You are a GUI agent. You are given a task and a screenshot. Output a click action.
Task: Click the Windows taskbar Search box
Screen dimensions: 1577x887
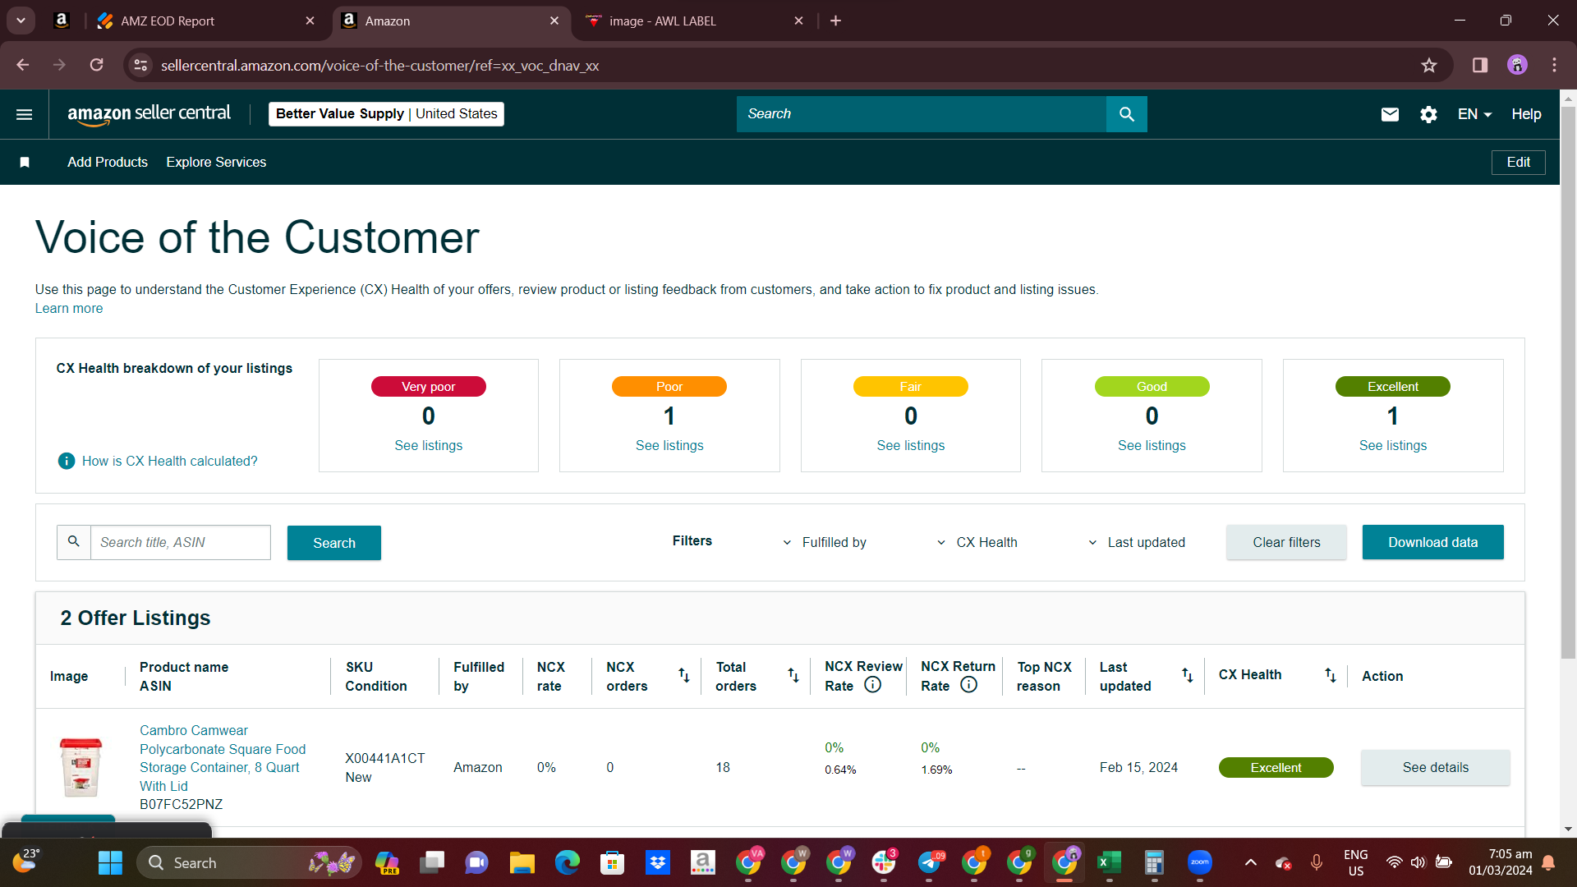pos(249,863)
